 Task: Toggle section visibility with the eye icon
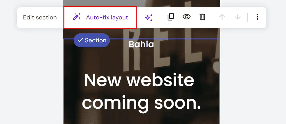click(x=187, y=17)
